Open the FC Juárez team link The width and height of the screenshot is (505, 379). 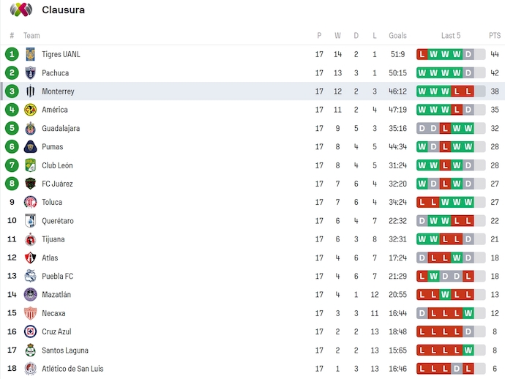(57, 184)
